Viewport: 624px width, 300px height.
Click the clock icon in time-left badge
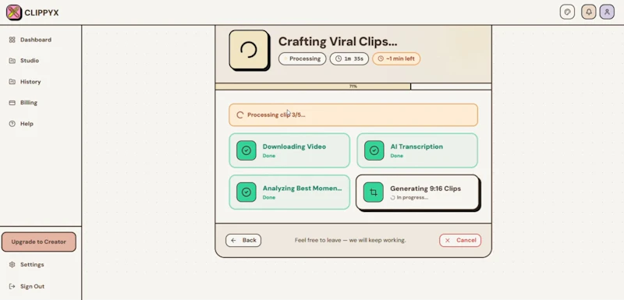coord(381,58)
